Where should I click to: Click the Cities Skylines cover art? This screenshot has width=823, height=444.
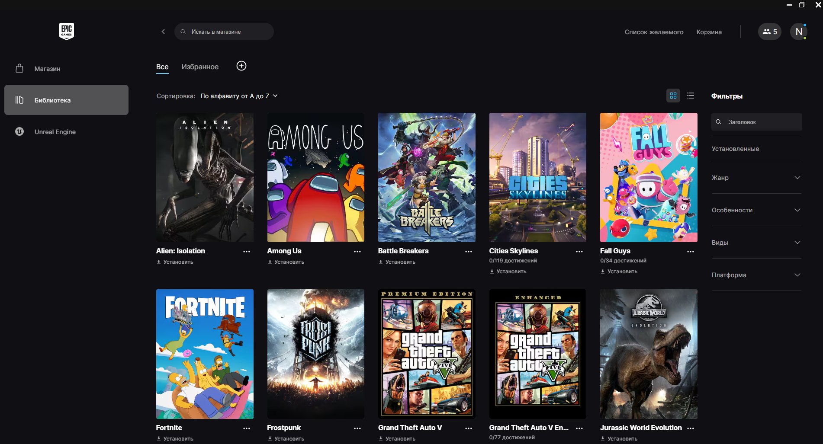pyautogui.click(x=537, y=177)
